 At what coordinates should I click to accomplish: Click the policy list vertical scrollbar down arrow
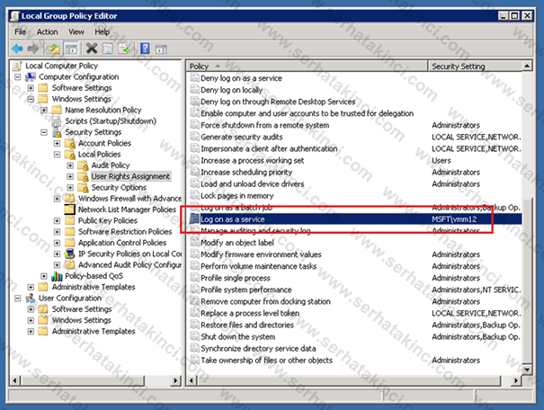point(527,370)
